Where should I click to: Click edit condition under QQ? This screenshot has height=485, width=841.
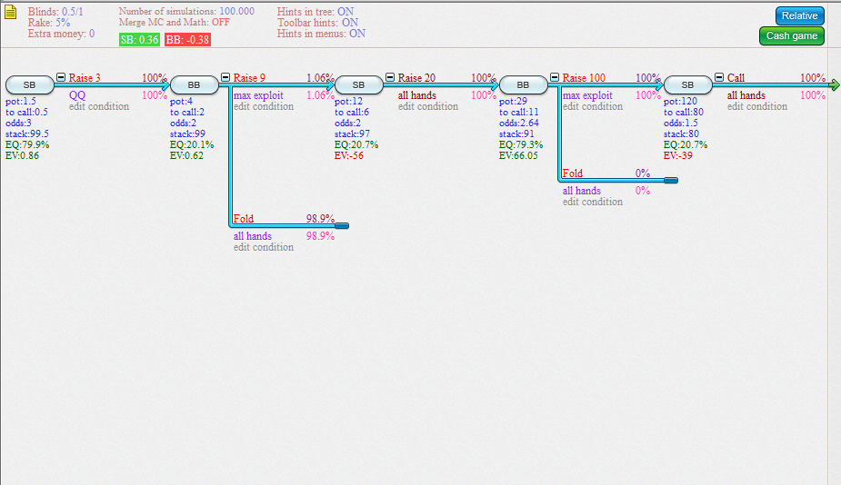coord(99,106)
